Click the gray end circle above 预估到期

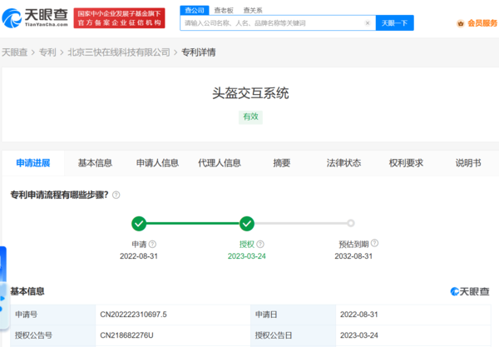tap(350, 223)
